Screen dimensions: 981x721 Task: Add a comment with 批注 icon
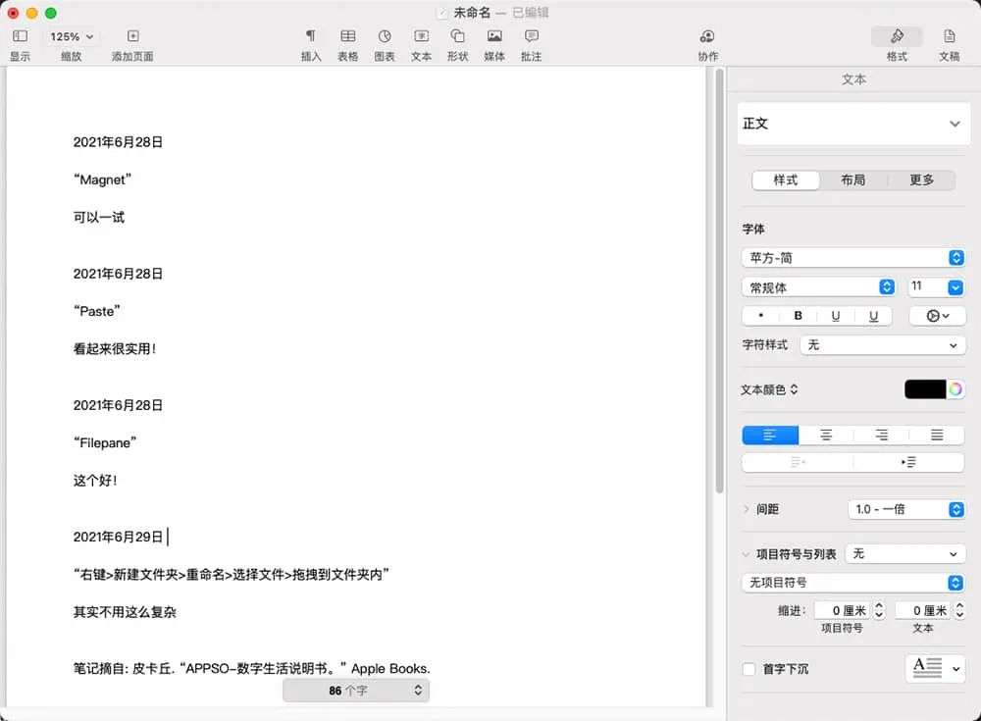coord(531,36)
